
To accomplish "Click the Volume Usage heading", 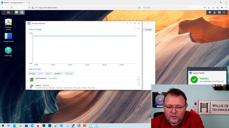I will pos(35,29).
